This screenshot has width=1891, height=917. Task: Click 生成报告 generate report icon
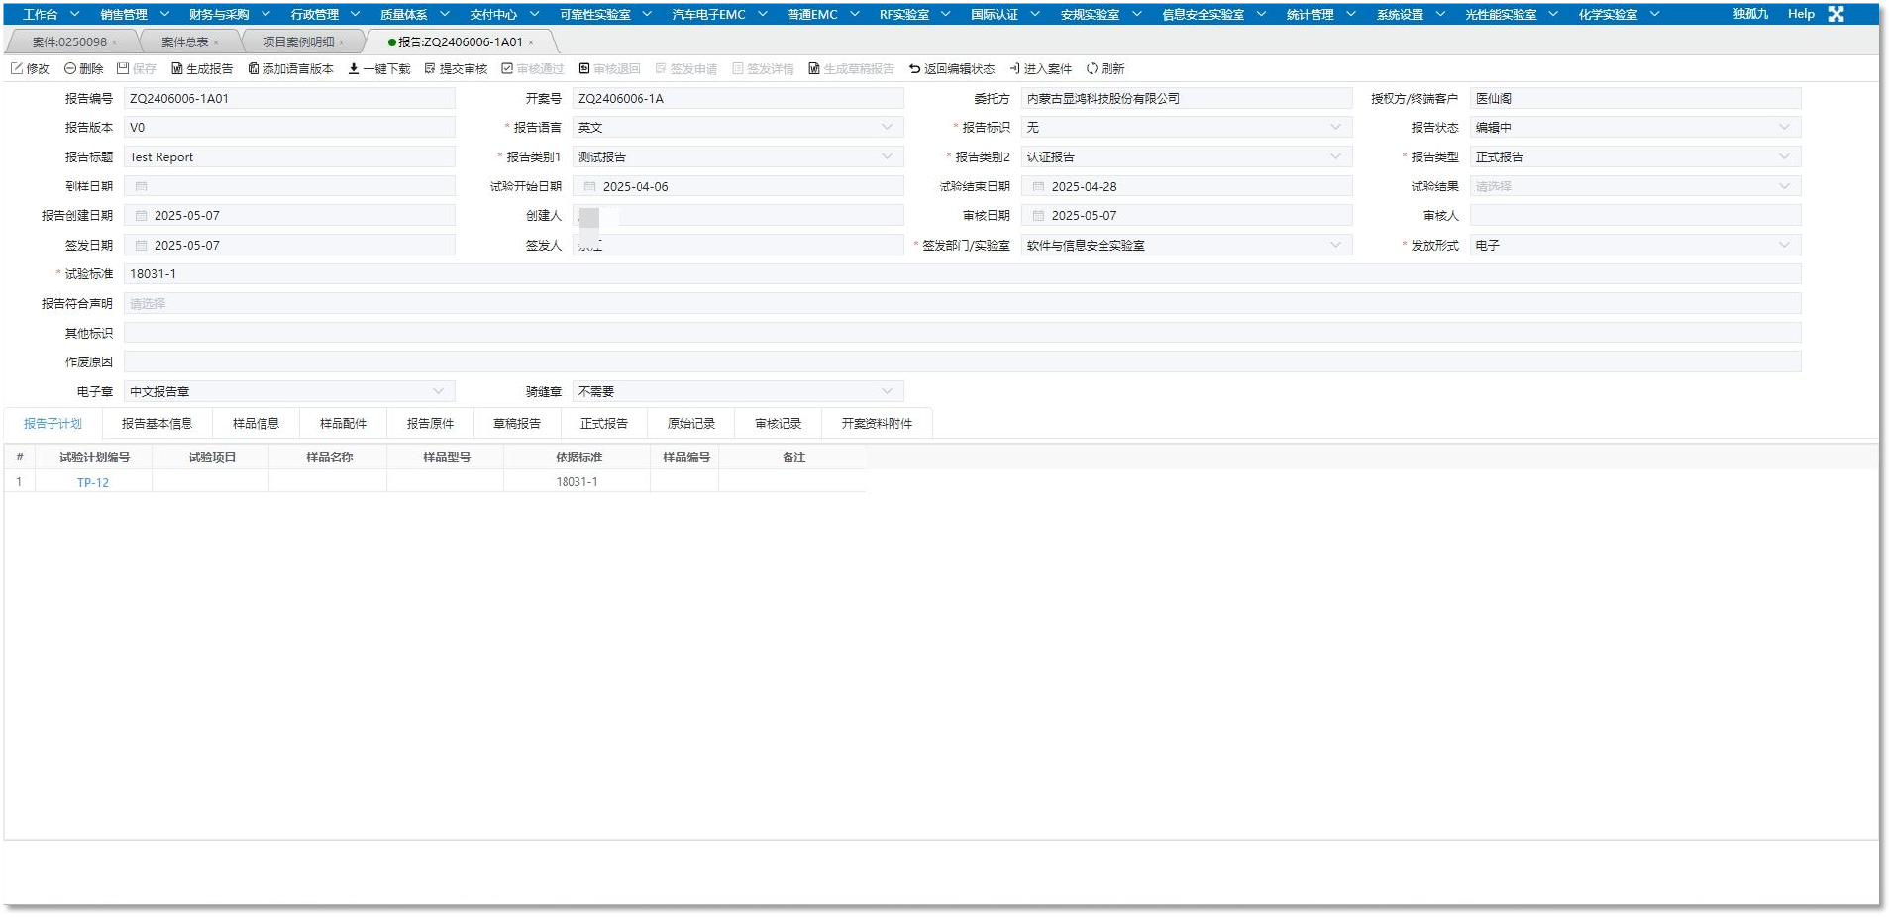(177, 68)
